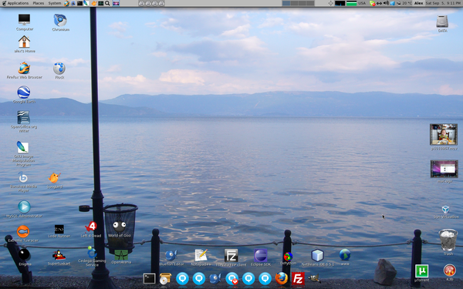Open the System menu
Image resolution: width=463 pixels, height=289 pixels.
[x=55, y=3]
